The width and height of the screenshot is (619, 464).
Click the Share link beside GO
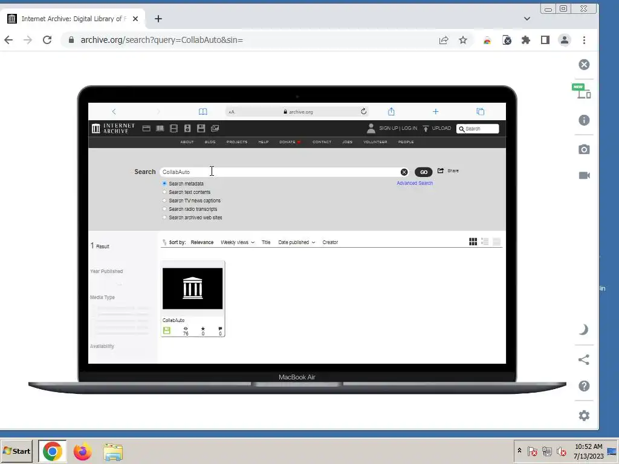(448, 171)
